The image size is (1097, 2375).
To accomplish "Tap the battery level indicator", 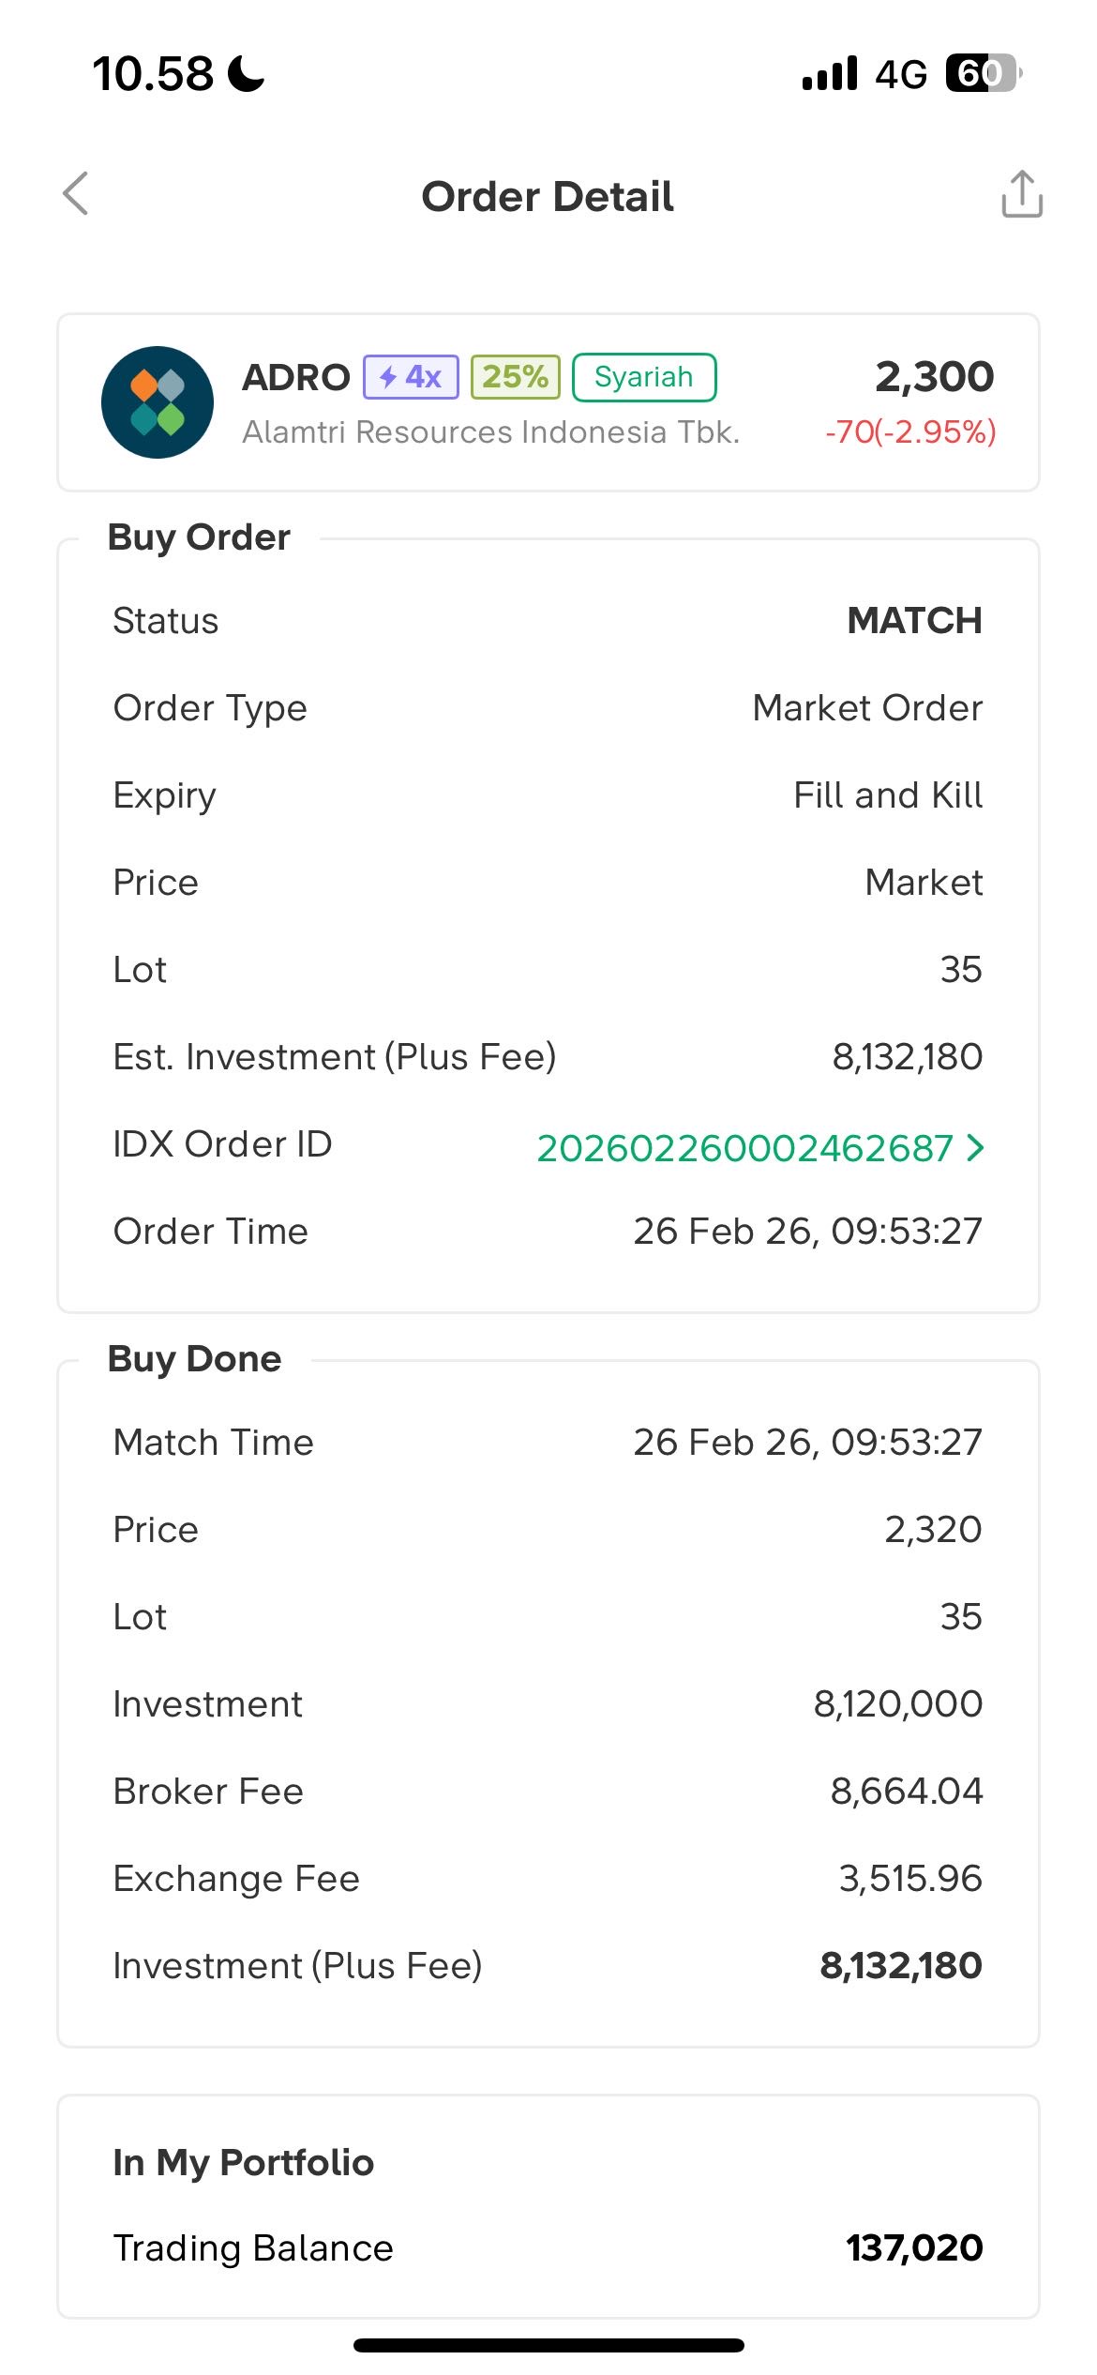I will pyautogui.click(x=982, y=73).
